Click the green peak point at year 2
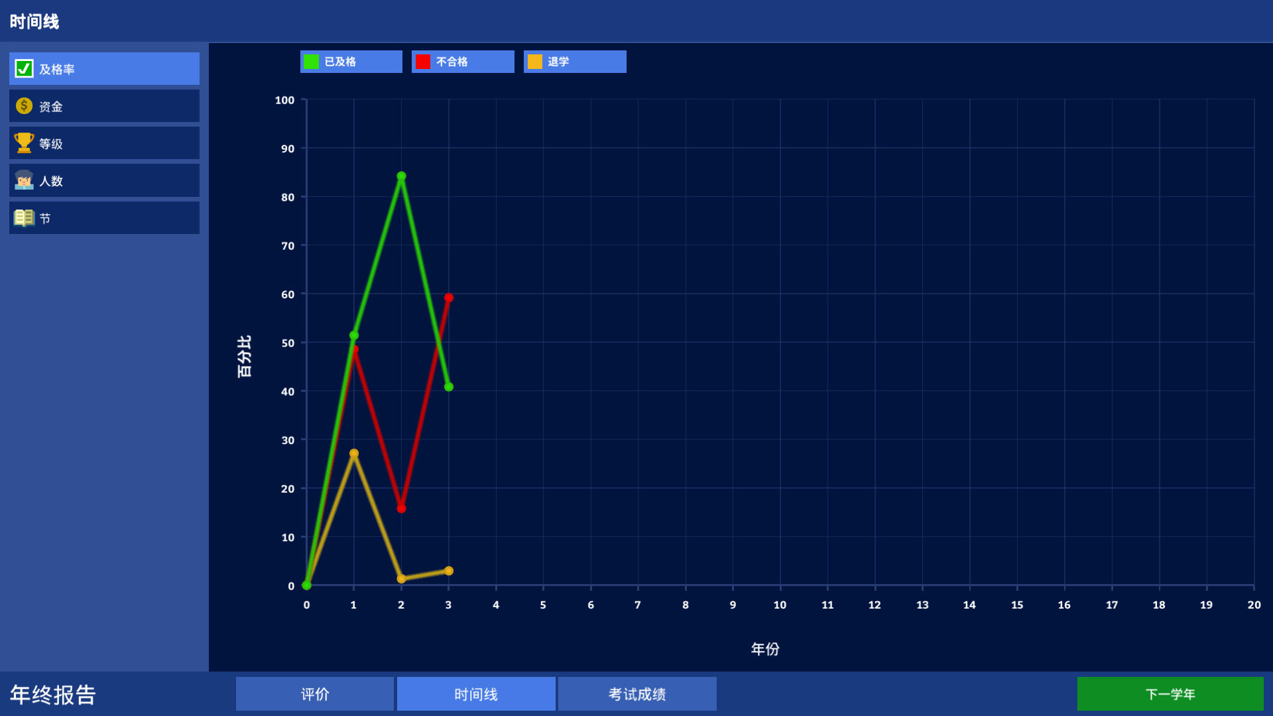Viewport: 1273px width, 716px height. click(x=401, y=176)
